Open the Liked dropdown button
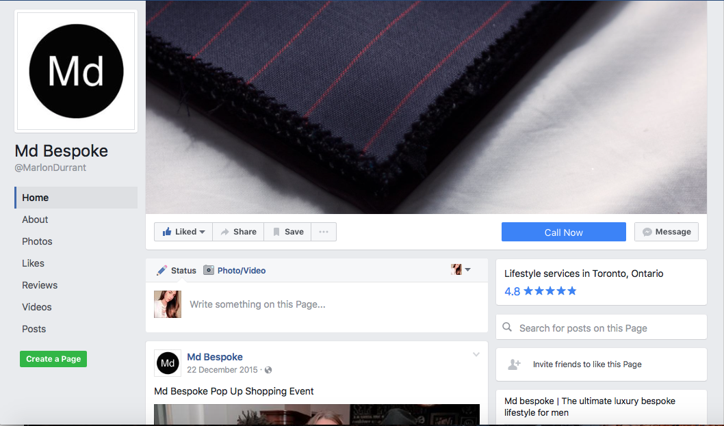Image resolution: width=724 pixels, height=426 pixels. (x=183, y=232)
